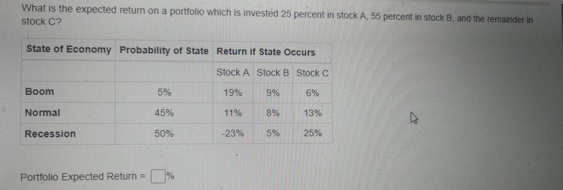Image resolution: width=563 pixels, height=190 pixels.
Task: Click the 8% Stock B Normal return
Action: pos(272,113)
